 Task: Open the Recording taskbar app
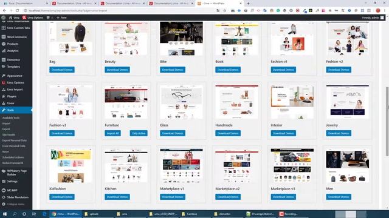tap(293, 214)
